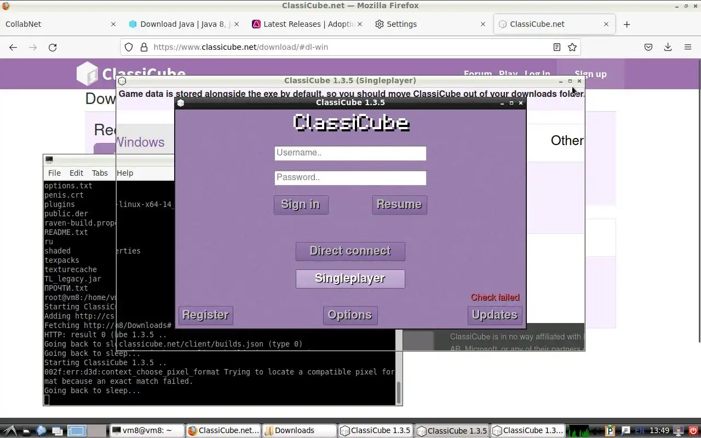This screenshot has height=438, width=701.
Task: Click the terminal vertical scrollbar
Action: (398, 392)
